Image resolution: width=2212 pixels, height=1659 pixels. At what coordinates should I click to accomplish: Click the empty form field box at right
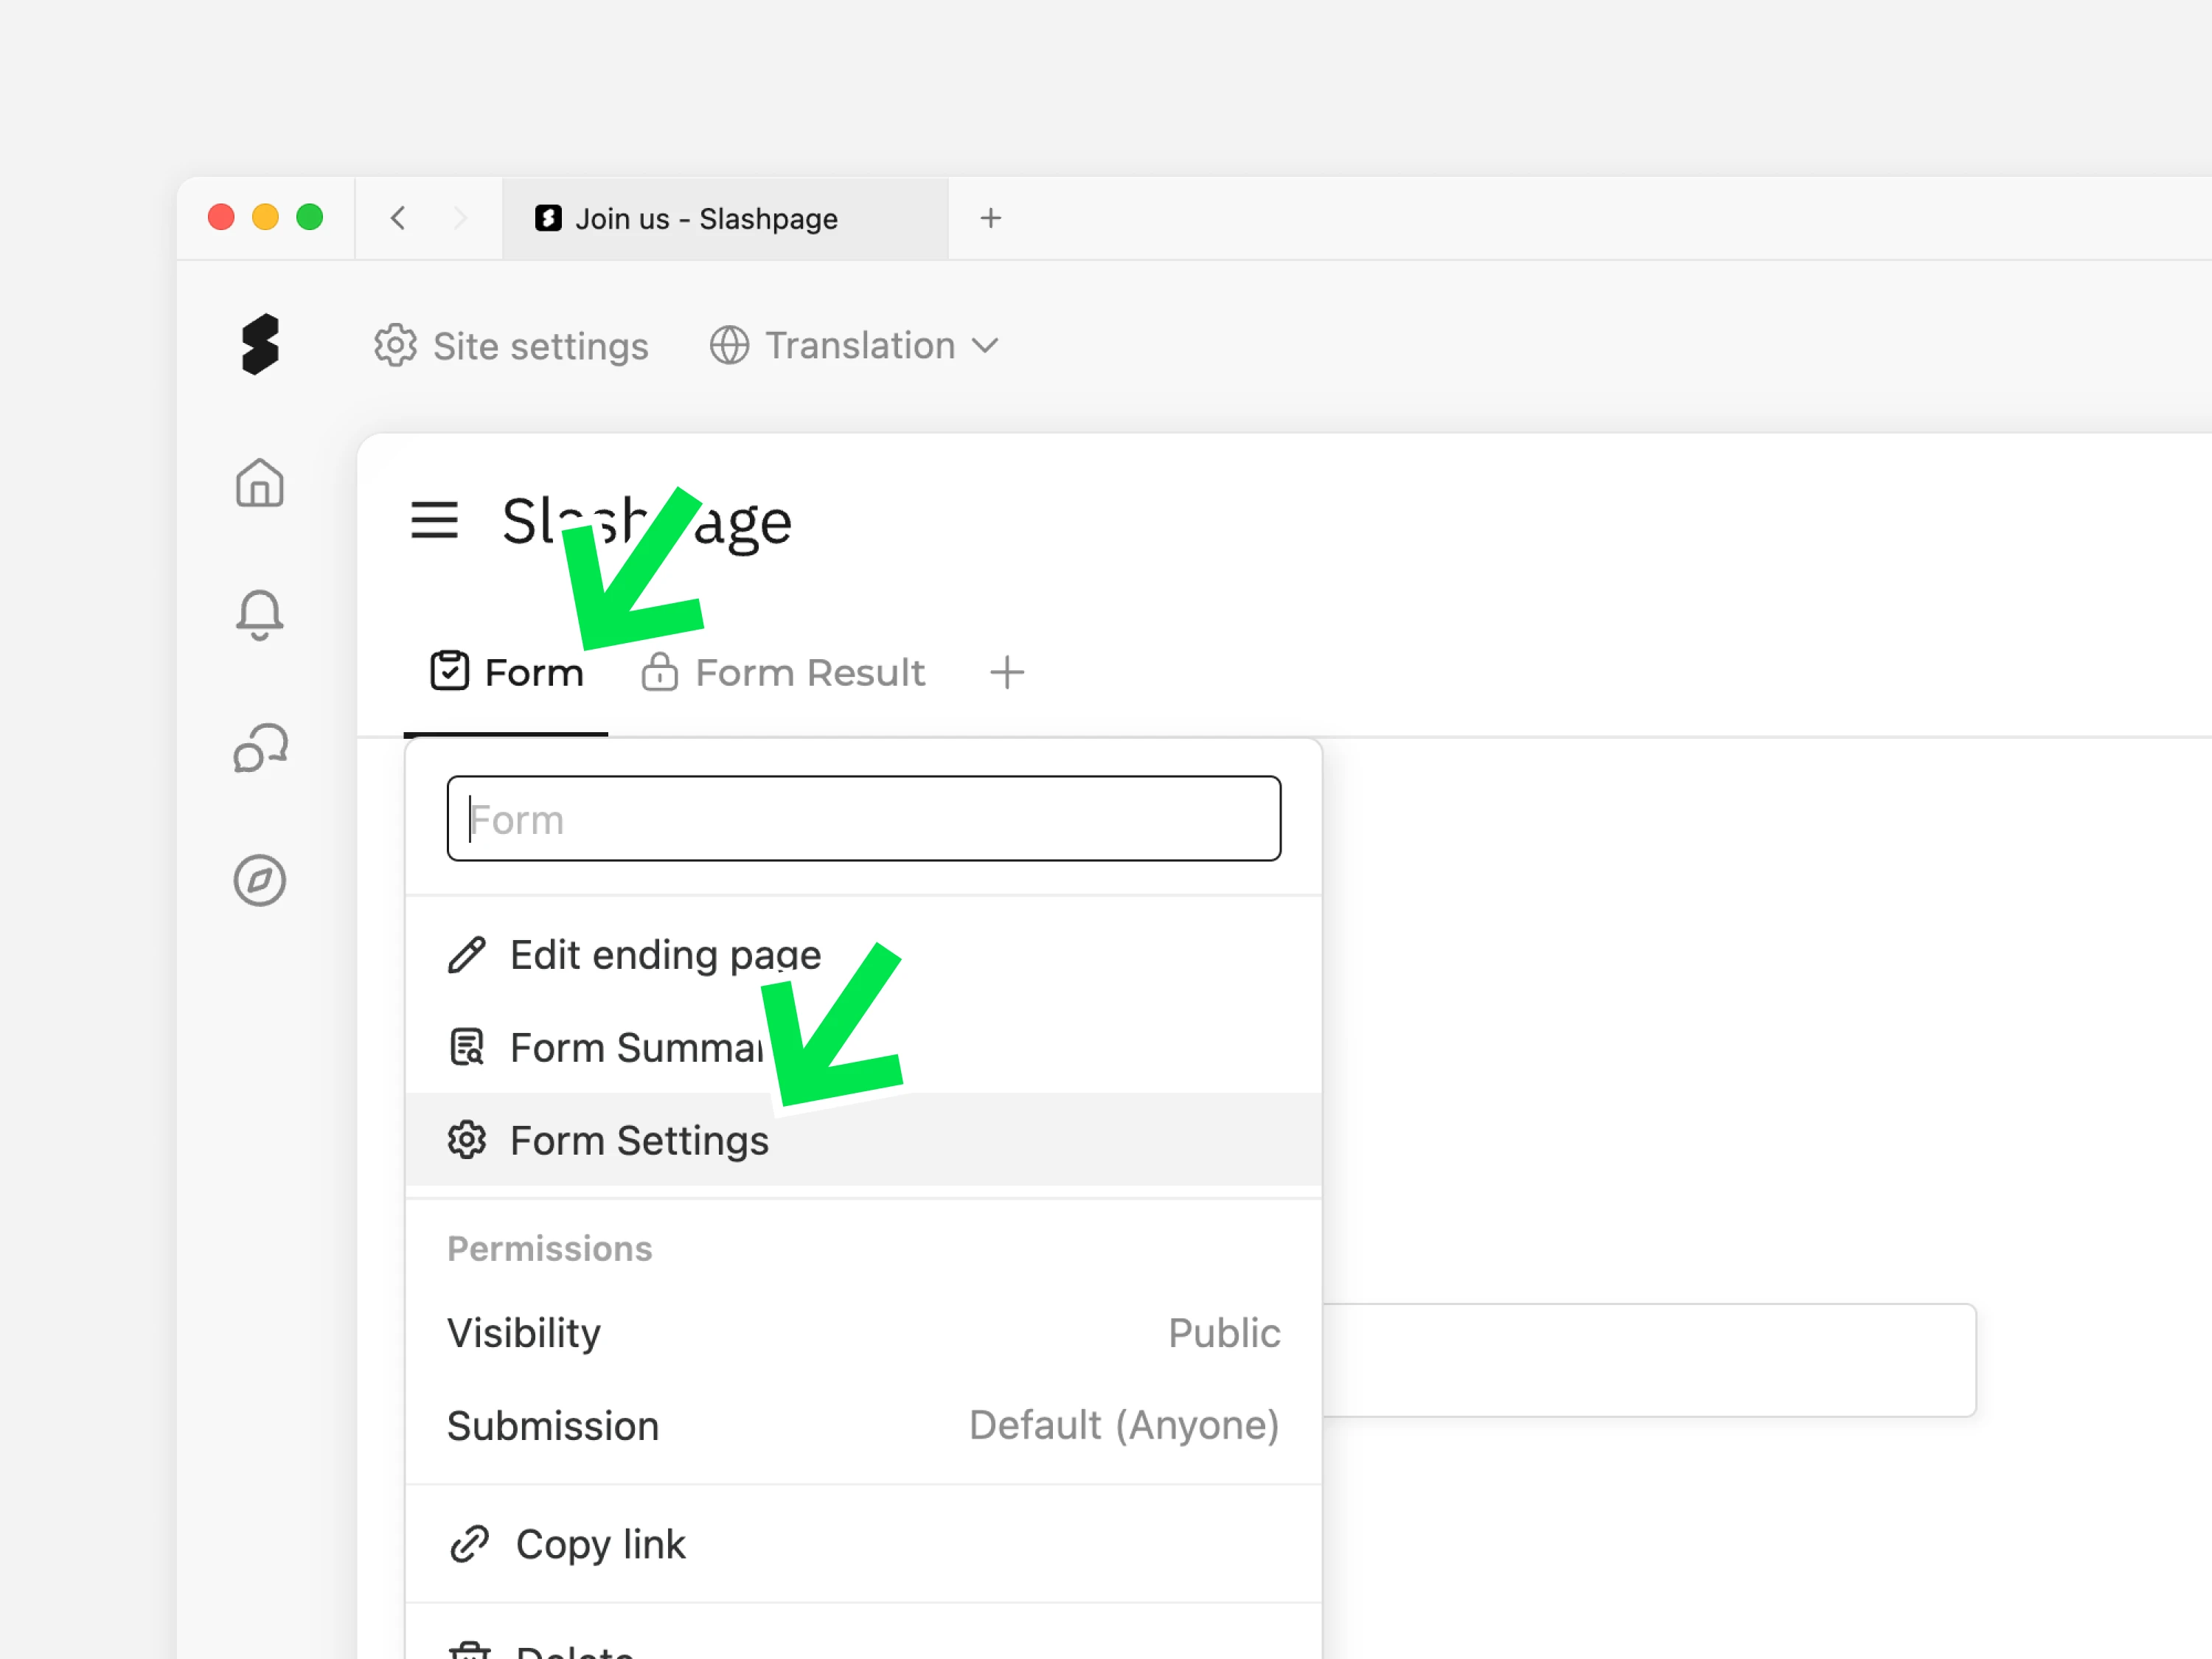click(1650, 1360)
